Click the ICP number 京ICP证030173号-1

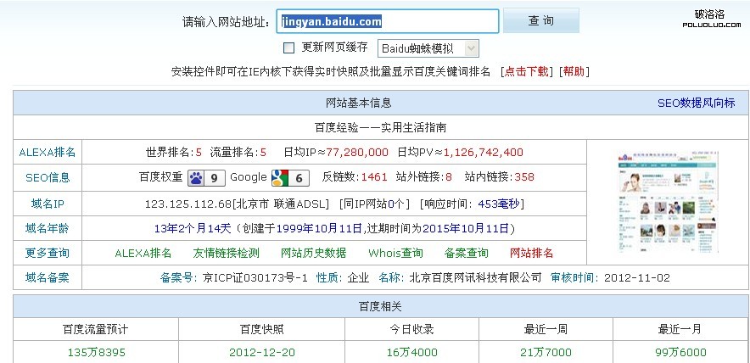[255, 277]
